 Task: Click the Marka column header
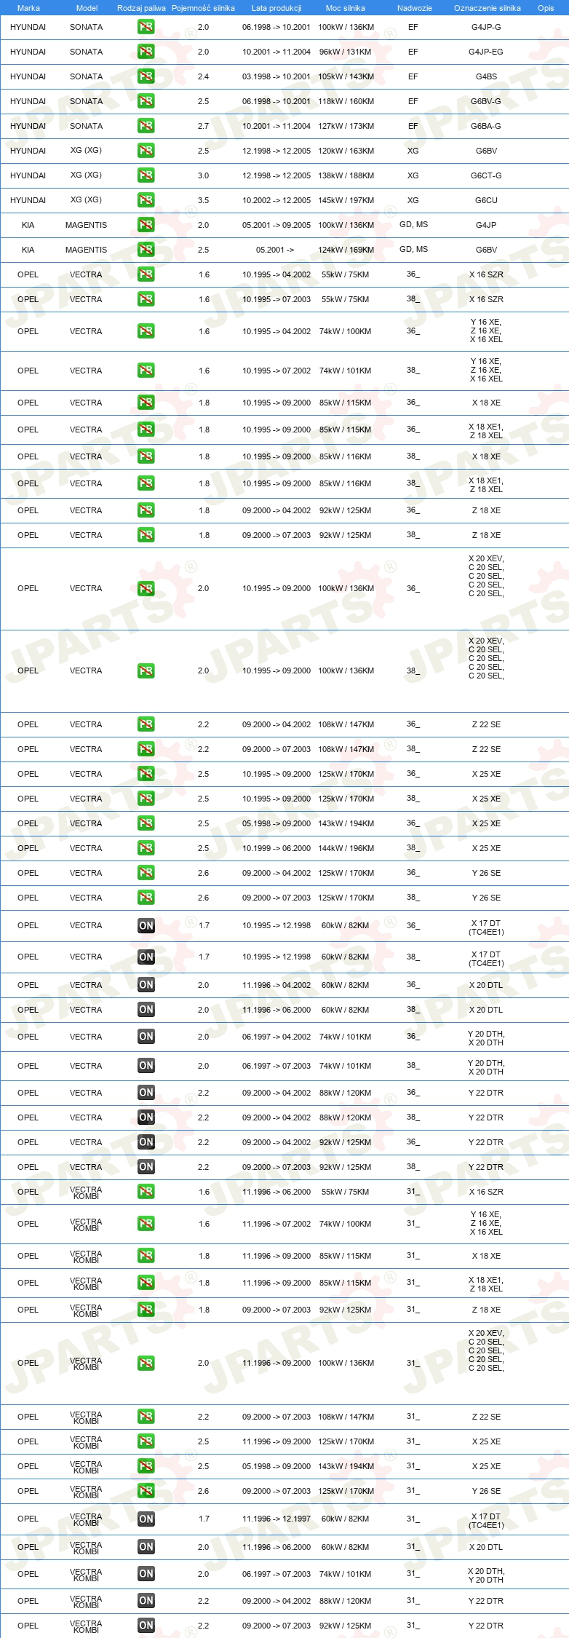point(28,8)
